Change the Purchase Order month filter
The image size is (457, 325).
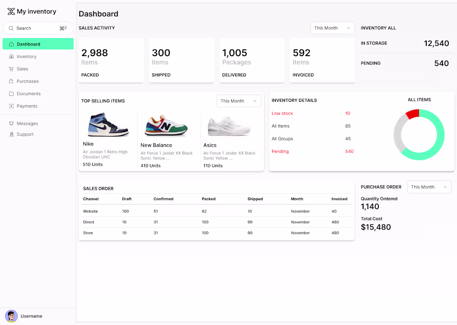(x=429, y=187)
